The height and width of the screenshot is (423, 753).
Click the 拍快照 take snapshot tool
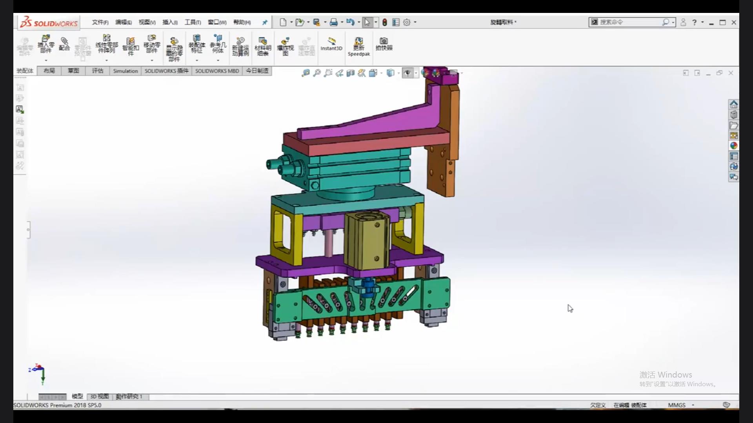pyautogui.click(x=384, y=44)
